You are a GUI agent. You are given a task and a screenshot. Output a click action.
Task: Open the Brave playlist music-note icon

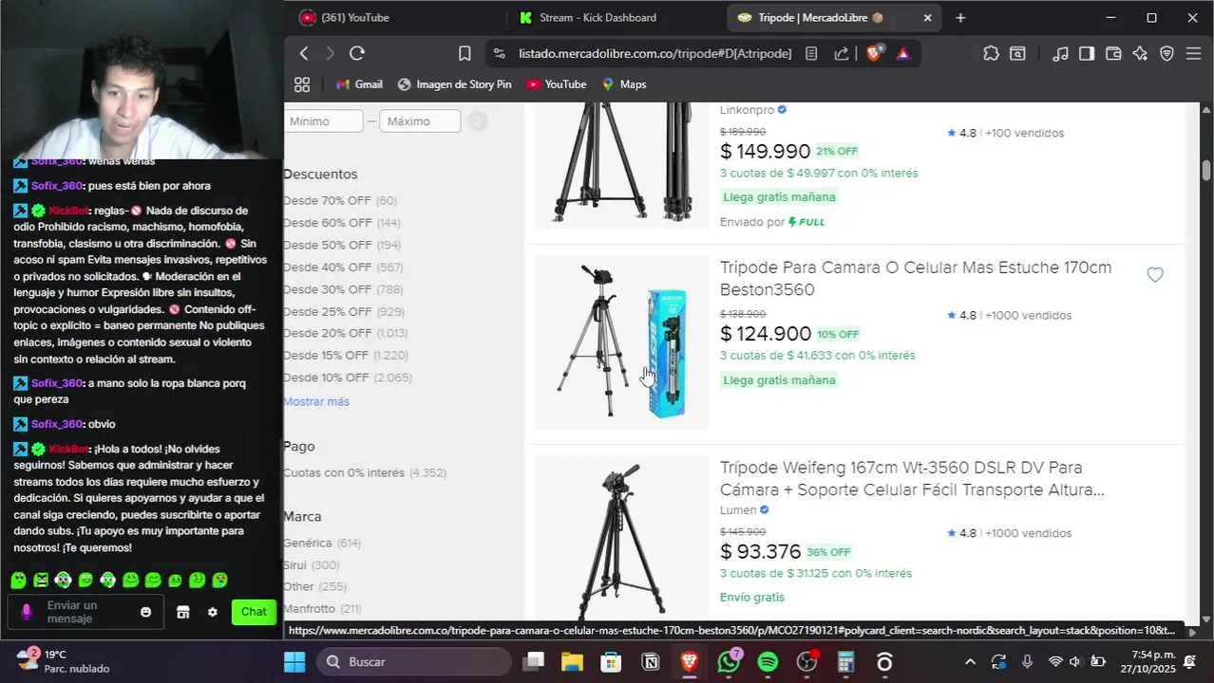point(1061,54)
